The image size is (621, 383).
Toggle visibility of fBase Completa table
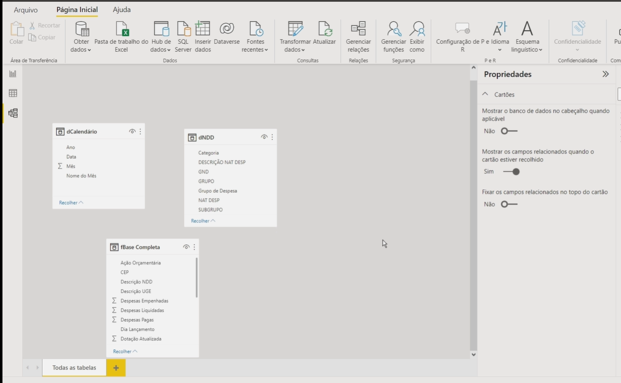(x=186, y=247)
